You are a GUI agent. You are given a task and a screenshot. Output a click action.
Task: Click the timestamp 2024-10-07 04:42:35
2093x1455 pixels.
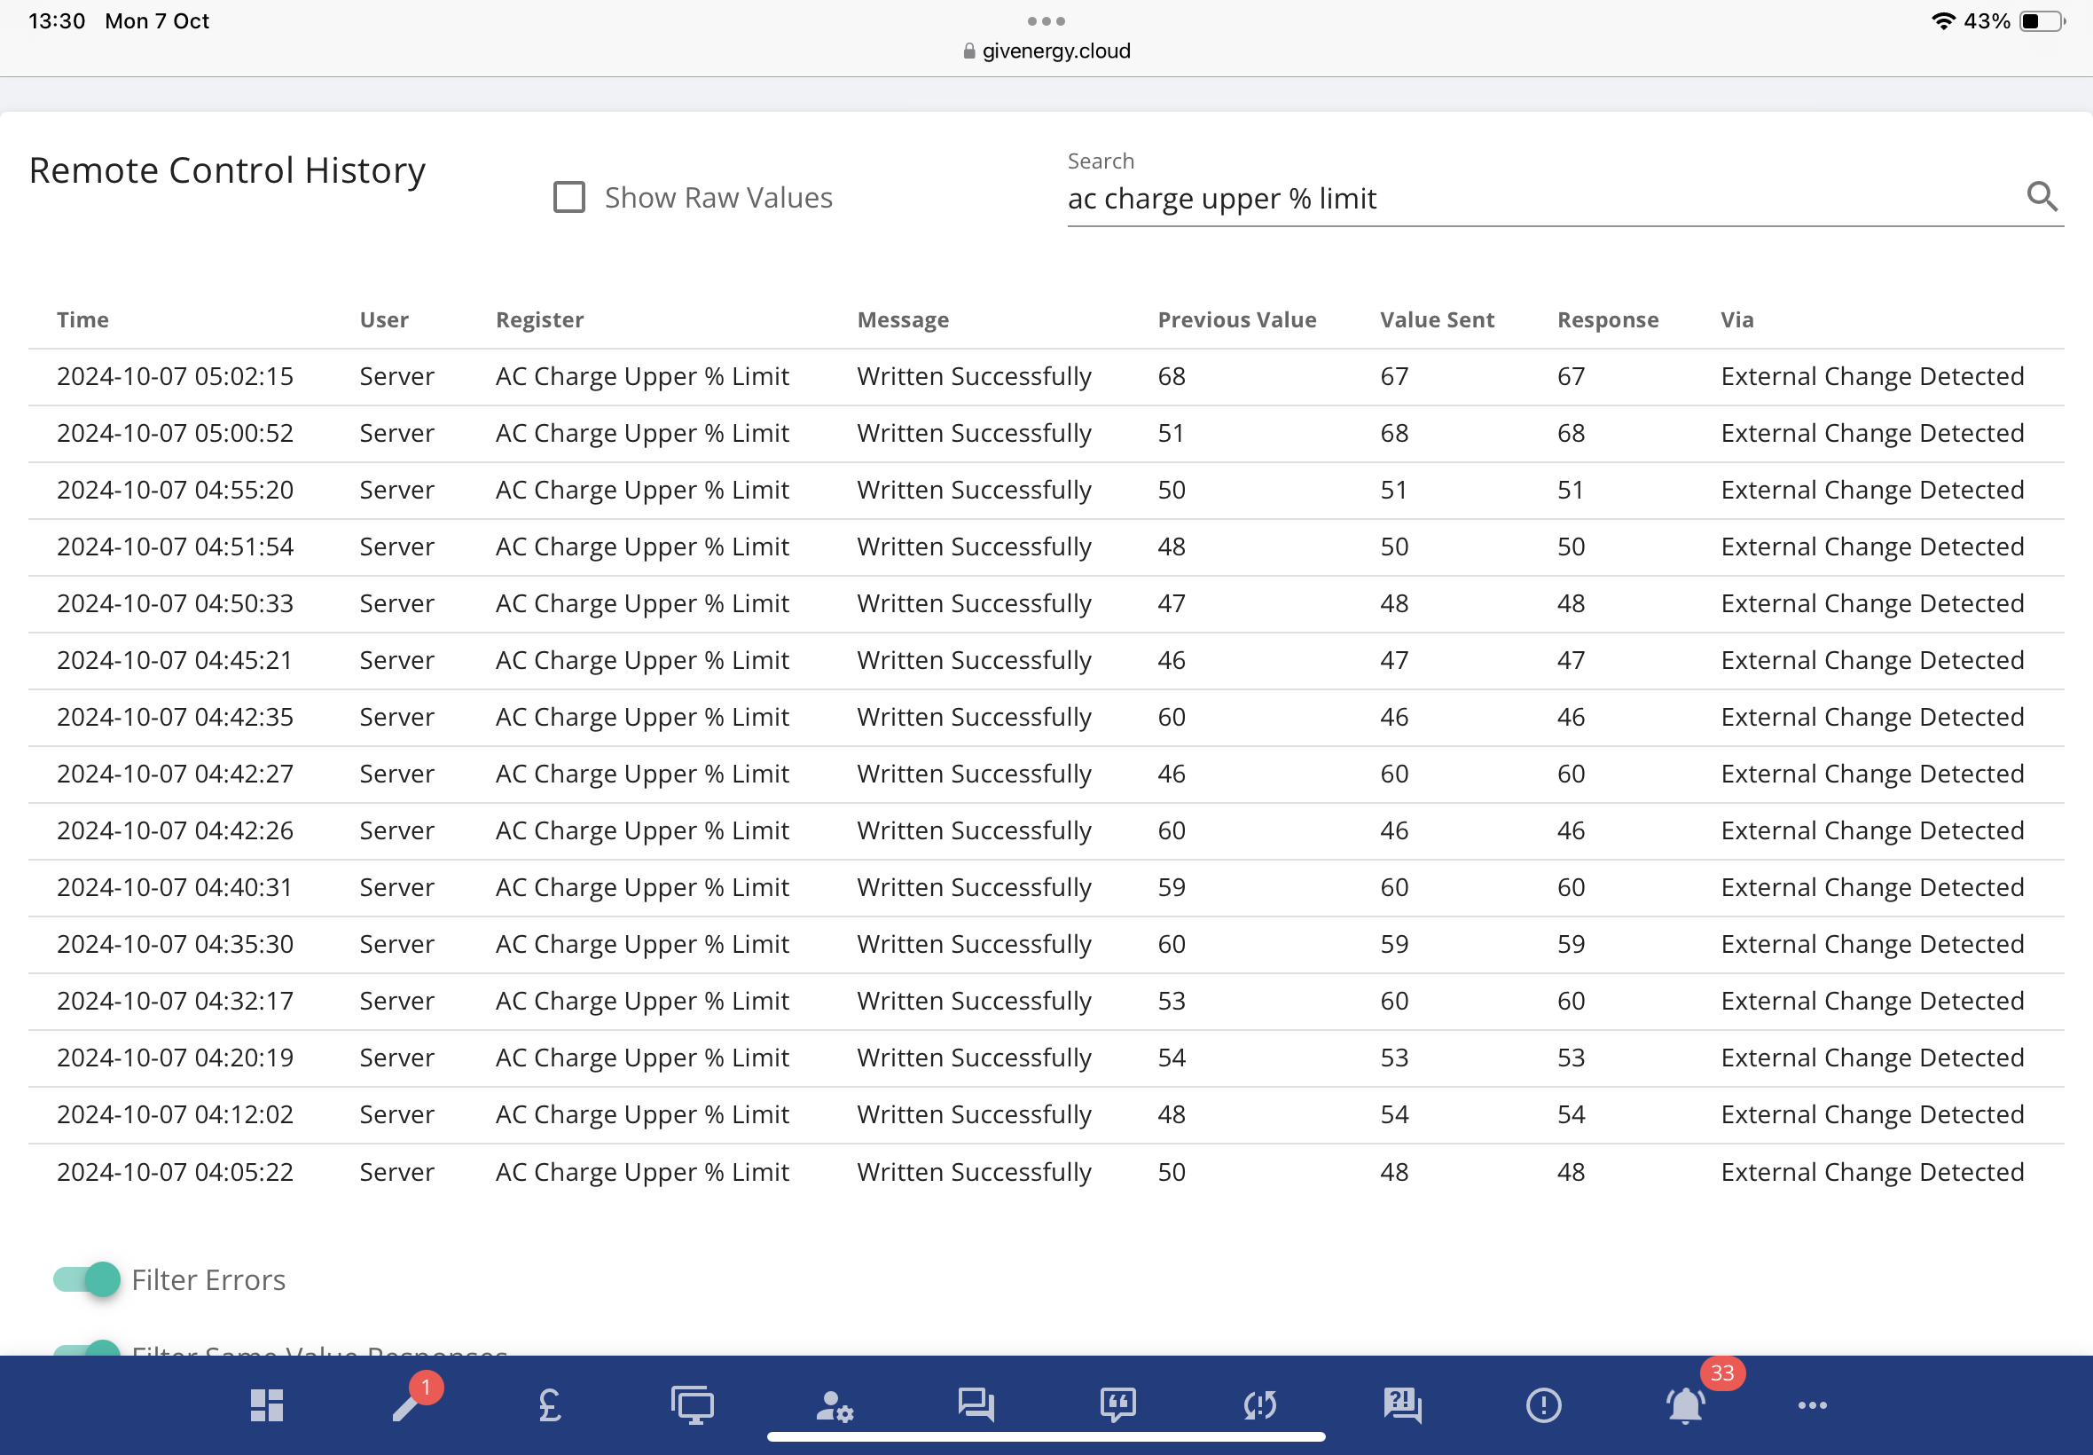(175, 717)
